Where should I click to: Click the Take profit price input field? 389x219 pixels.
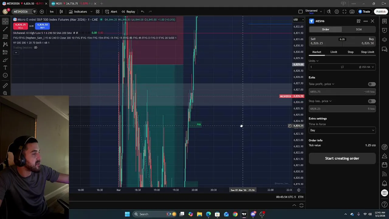(x=342, y=92)
